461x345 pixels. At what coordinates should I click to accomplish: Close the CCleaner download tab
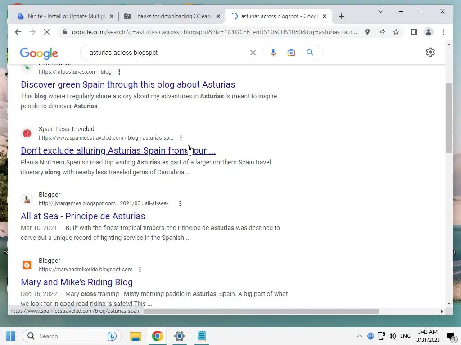[x=218, y=17]
